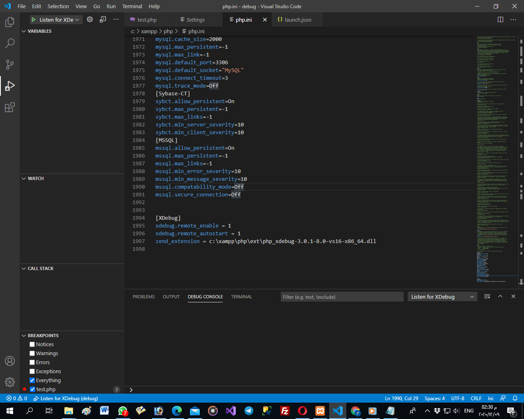Open the Source Control view
Screen dimensions: 524x419
(x=10, y=65)
